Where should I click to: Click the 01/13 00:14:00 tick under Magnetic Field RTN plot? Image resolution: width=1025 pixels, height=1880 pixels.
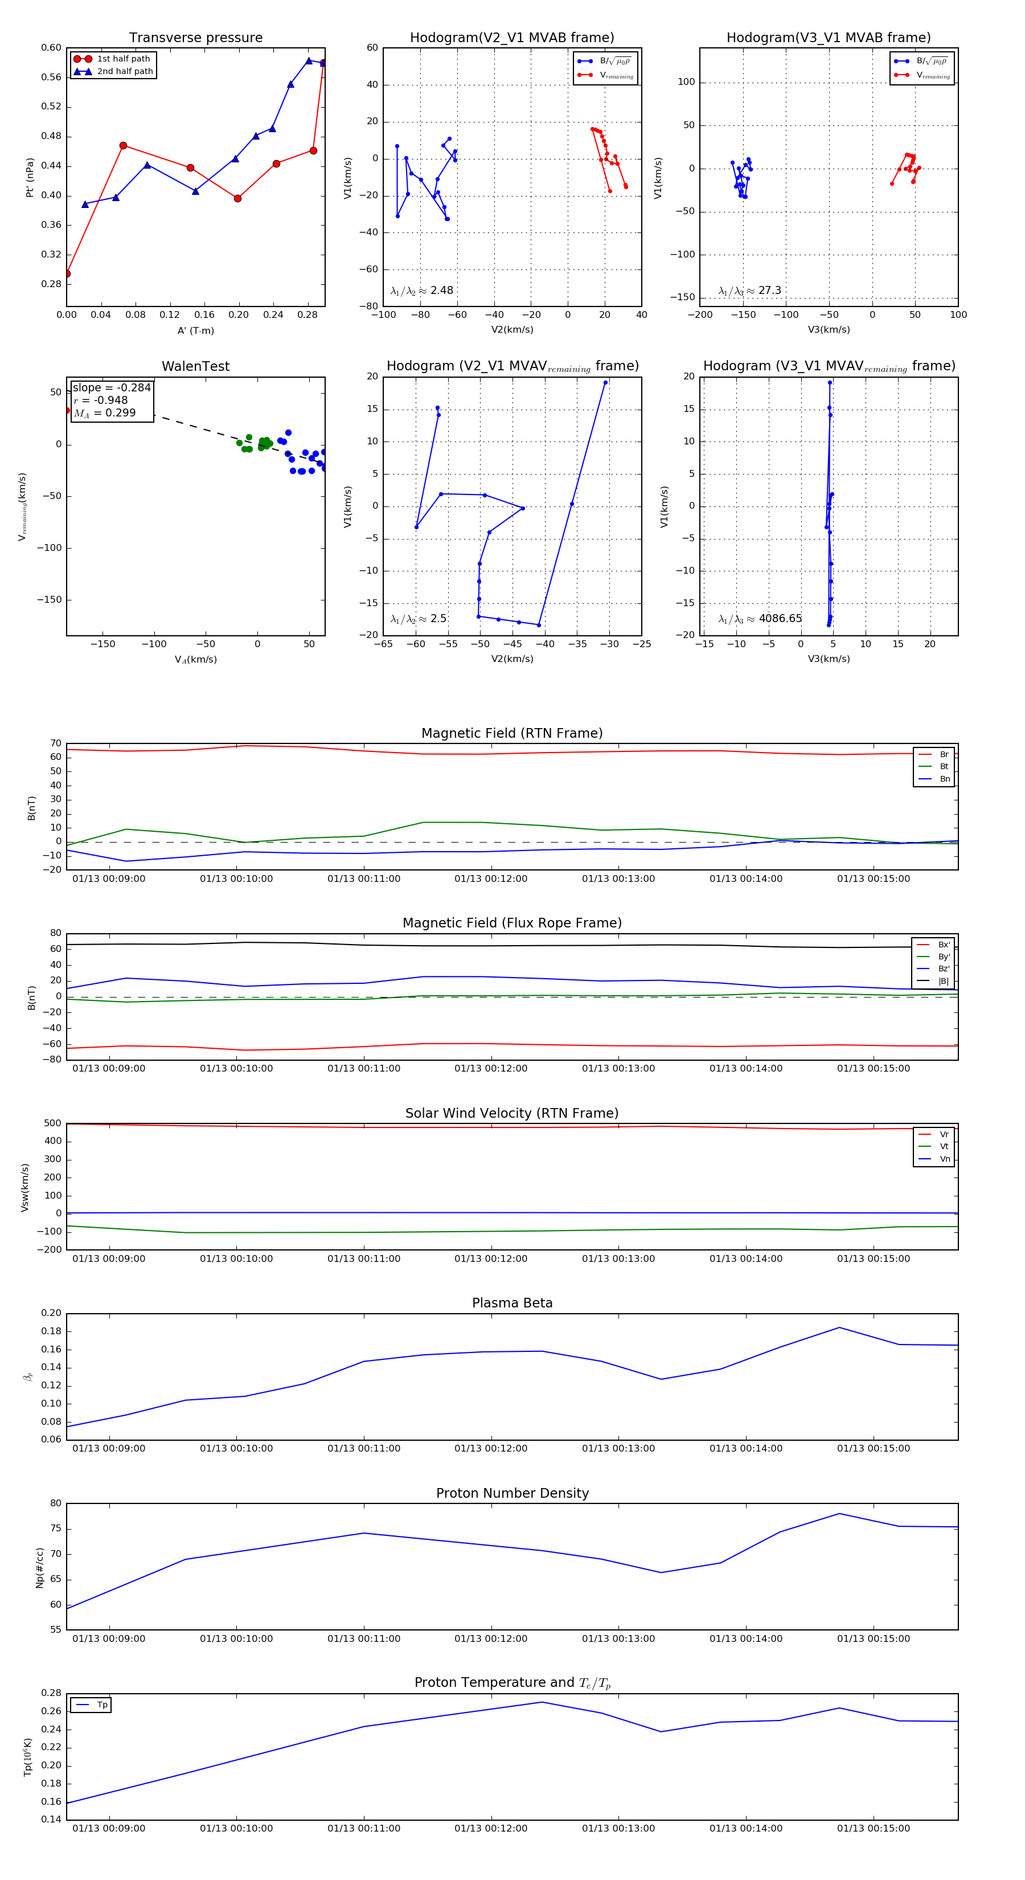tap(745, 878)
